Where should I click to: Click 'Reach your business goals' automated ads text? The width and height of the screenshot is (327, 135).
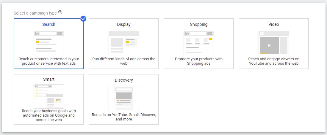(49, 115)
